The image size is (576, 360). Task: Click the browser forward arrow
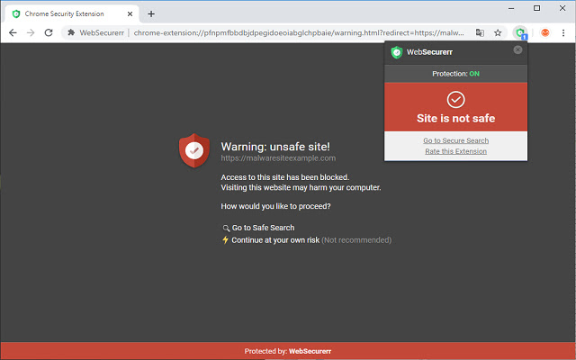click(31, 32)
